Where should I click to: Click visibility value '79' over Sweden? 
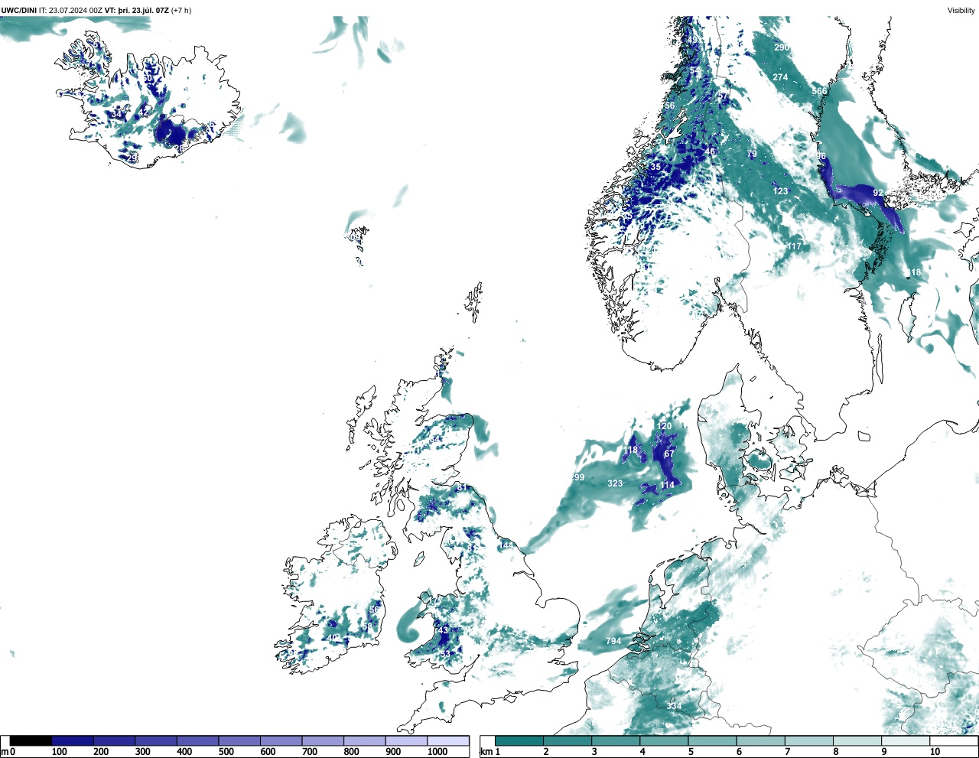pyautogui.click(x=752, y=155)
